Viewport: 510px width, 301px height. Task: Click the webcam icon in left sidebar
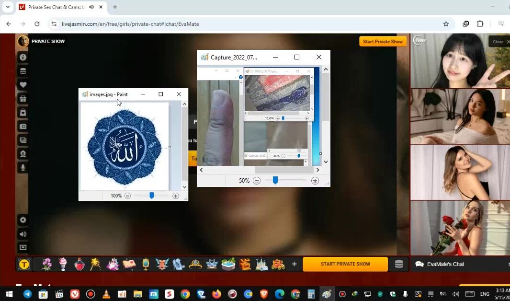(23, 154)
